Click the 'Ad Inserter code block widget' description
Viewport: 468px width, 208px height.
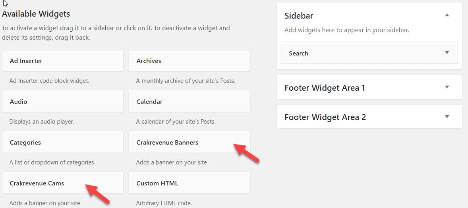click(49, 81)
